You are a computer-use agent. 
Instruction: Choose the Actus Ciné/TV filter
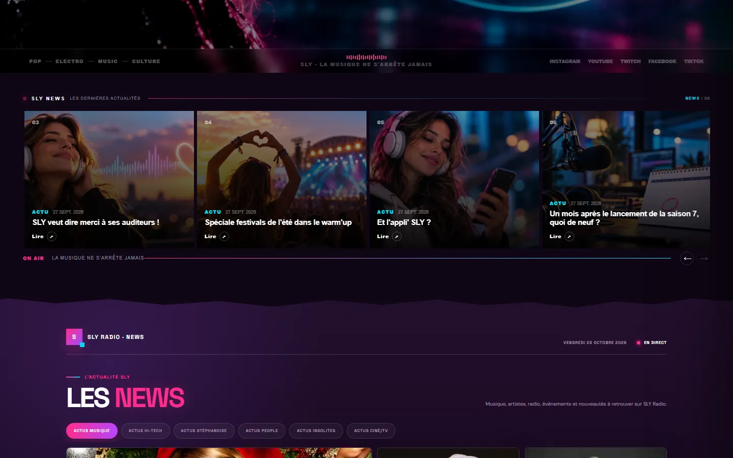(371, 431)
